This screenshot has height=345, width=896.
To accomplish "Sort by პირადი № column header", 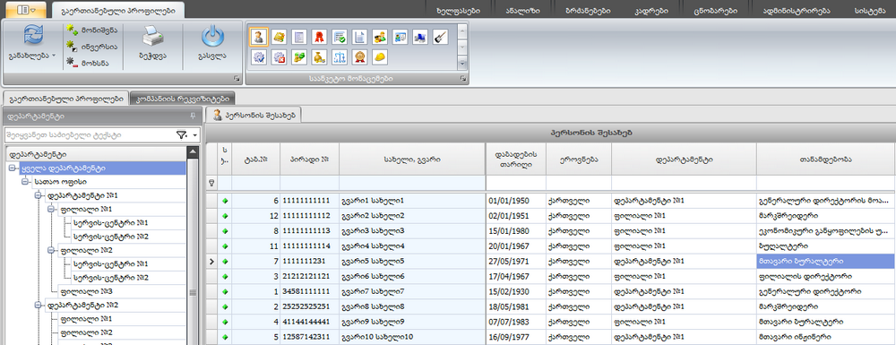I will [x=309, y=160].
